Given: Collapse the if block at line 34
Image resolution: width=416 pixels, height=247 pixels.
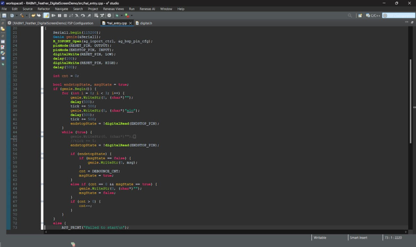Looking at the screenshot, I should 42,89.
